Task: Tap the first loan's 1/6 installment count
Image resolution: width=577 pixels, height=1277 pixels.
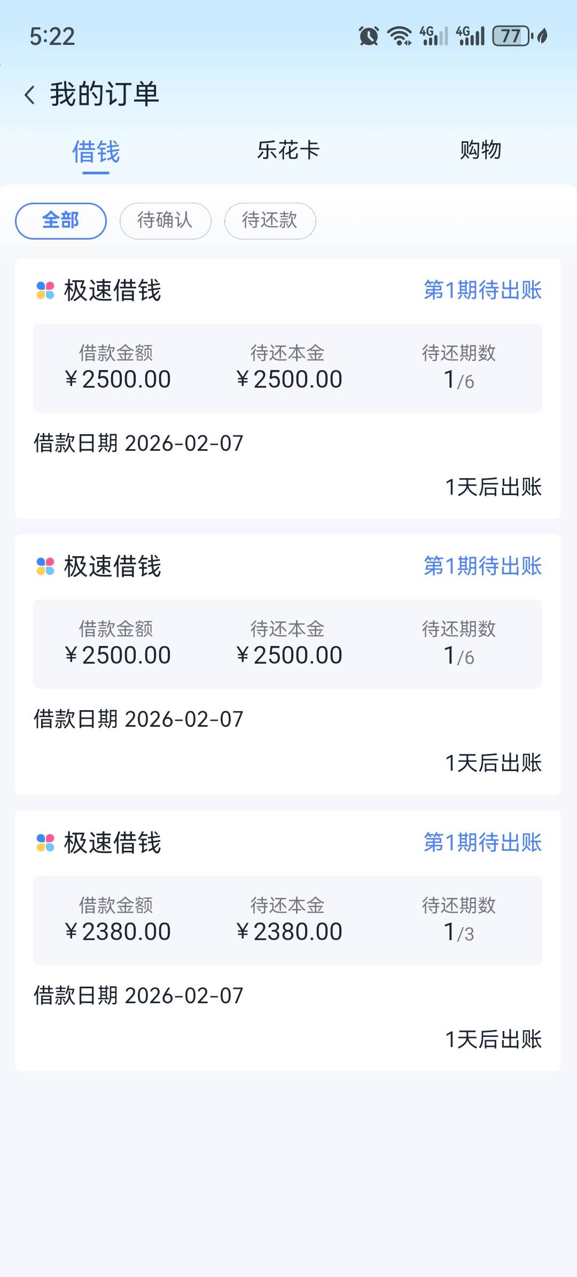Action: click(459, 380)
